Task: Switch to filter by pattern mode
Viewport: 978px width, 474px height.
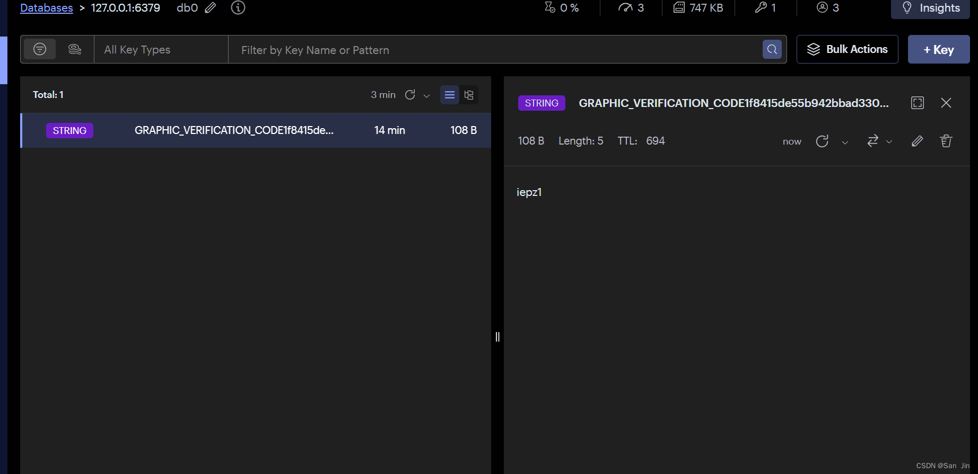Action: (40, 49)
